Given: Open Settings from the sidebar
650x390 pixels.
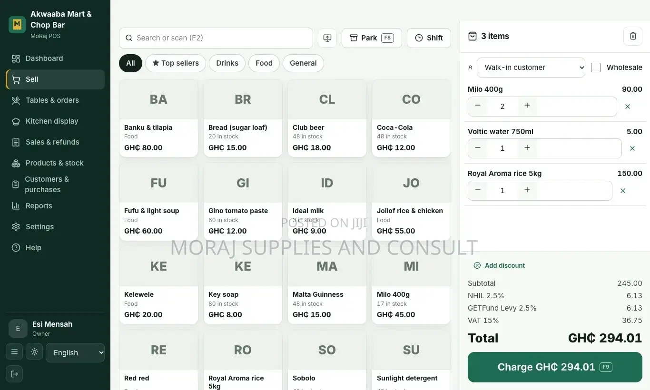Looking at the screenshot, I should coord(55,227).
